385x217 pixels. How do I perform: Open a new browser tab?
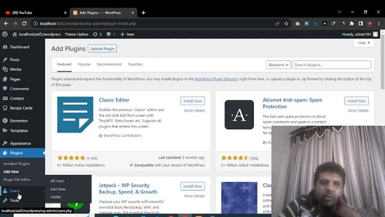coord(143,13)
